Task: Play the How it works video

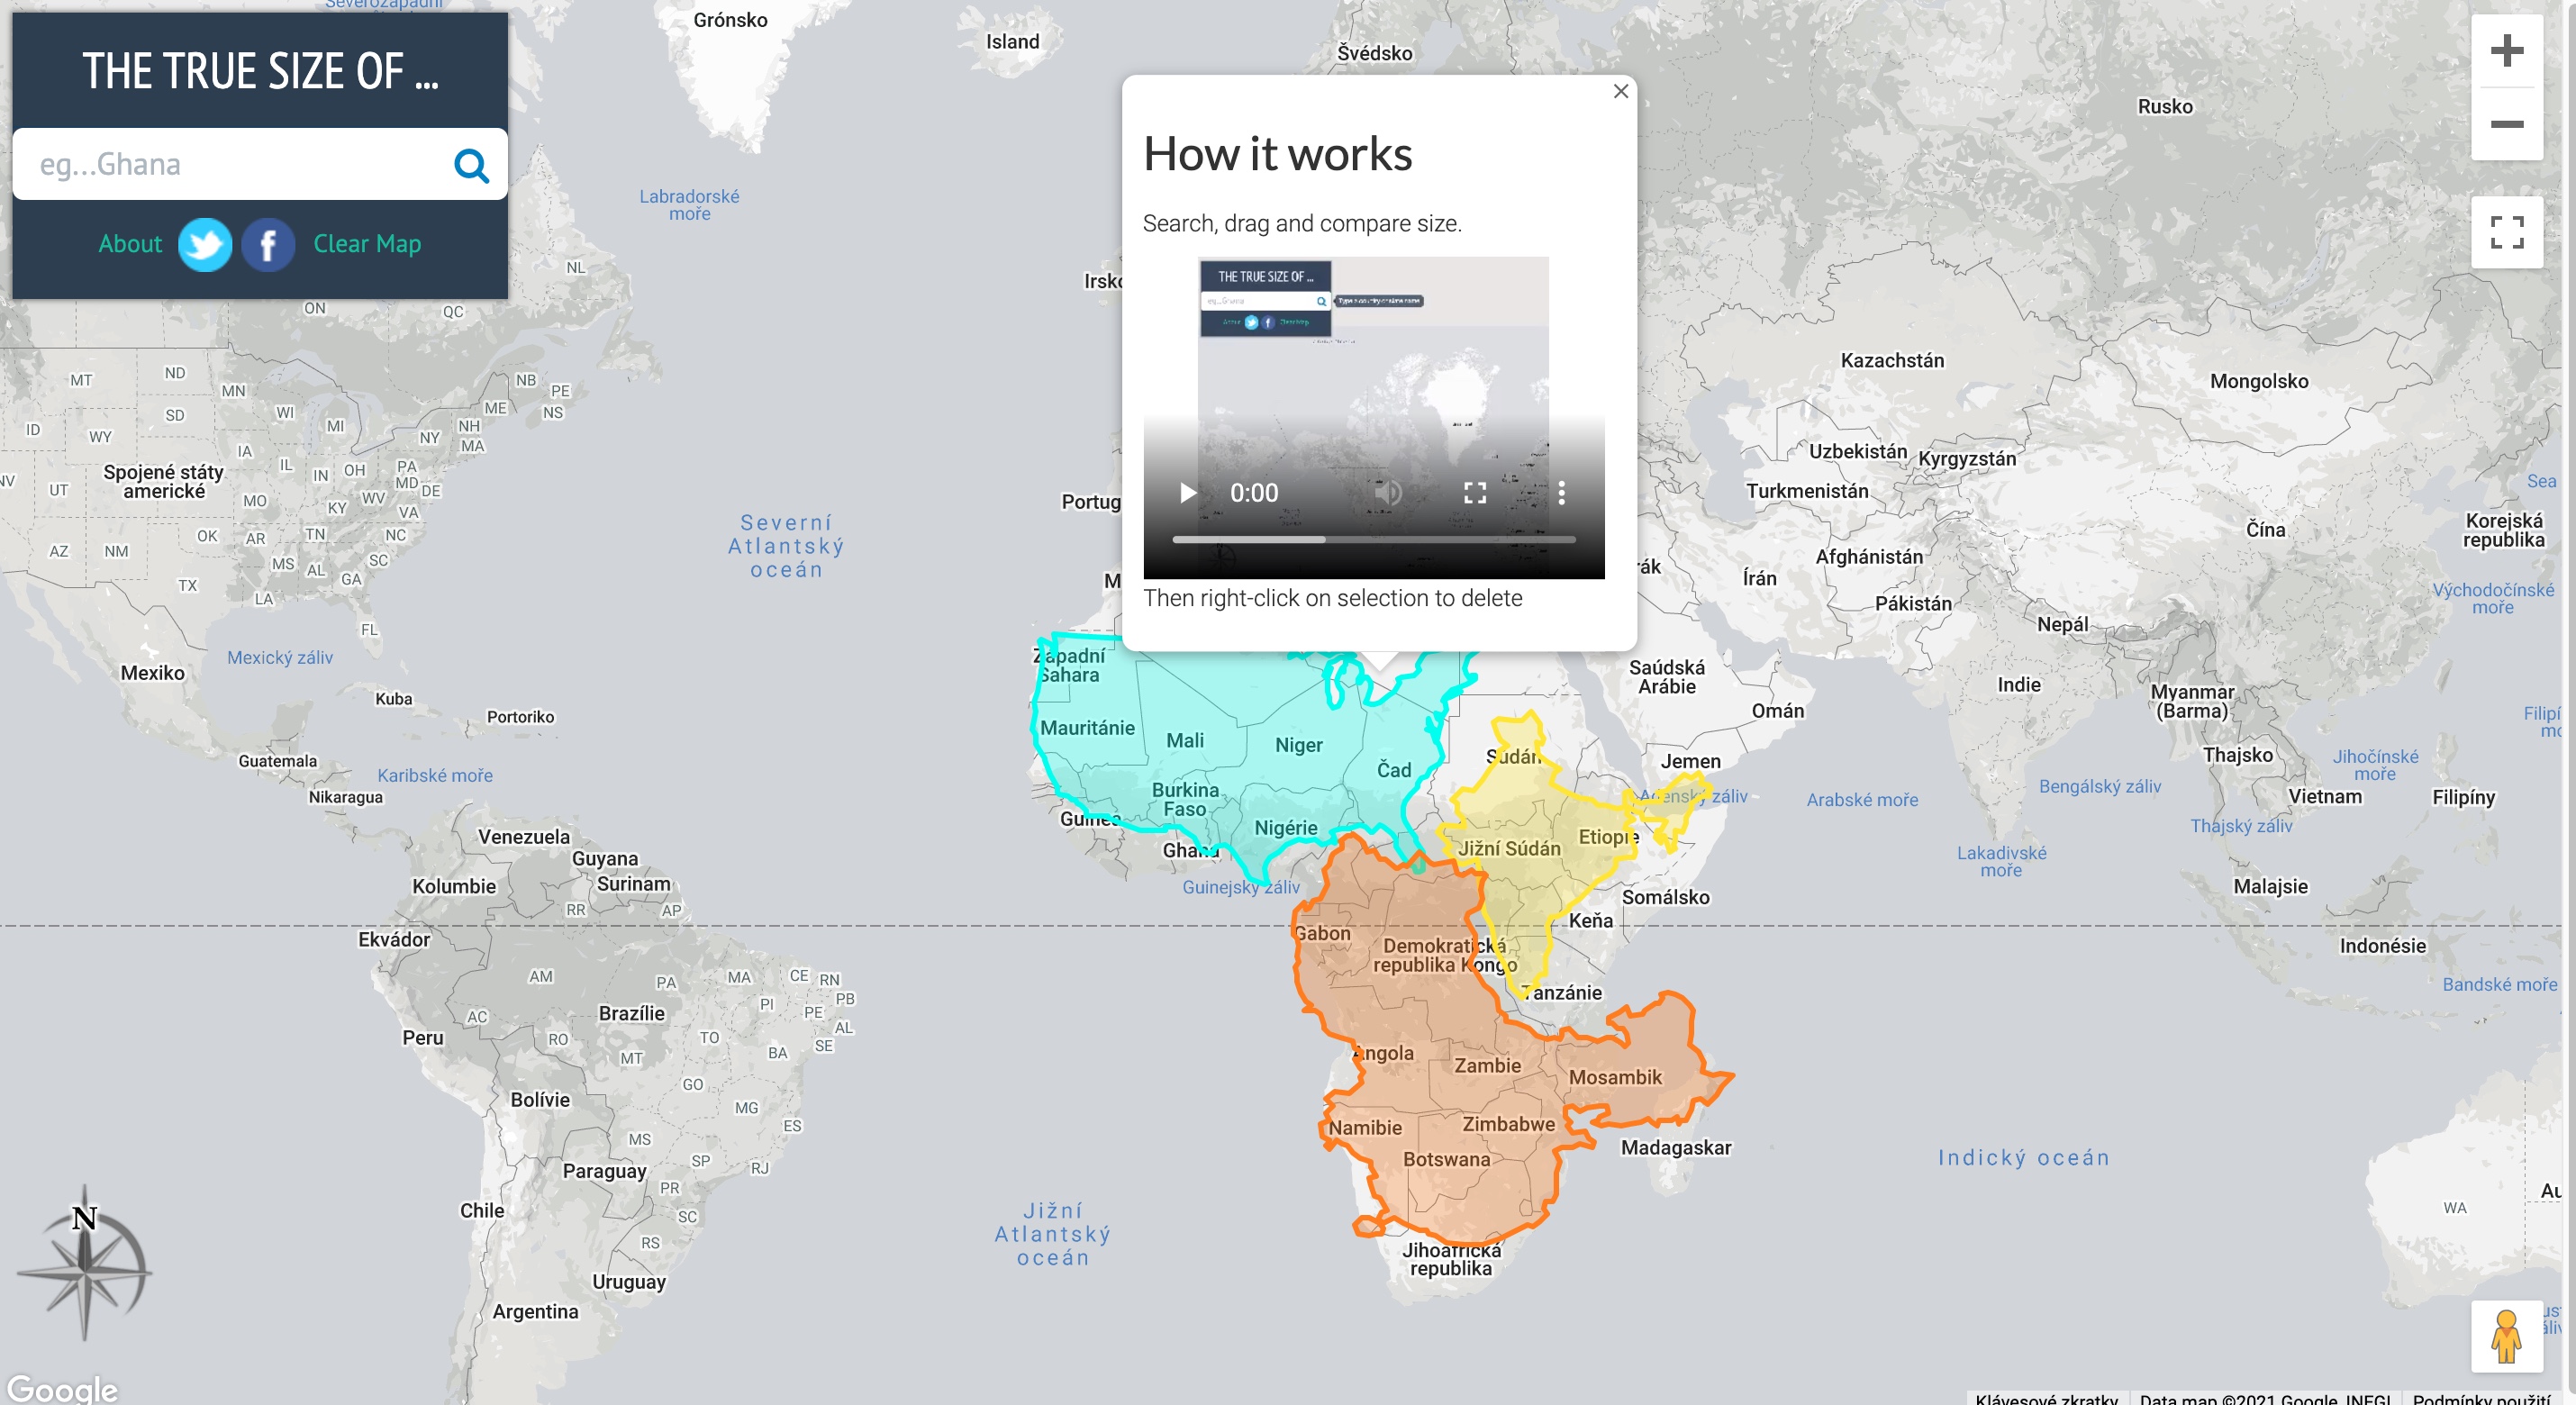Action: (1187, 493)
